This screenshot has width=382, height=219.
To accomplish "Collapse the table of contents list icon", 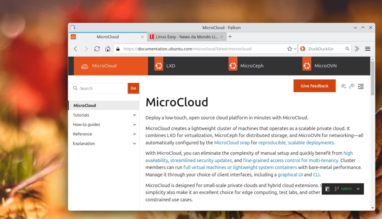I will [x=361, y=86].
